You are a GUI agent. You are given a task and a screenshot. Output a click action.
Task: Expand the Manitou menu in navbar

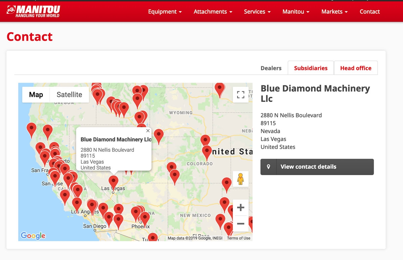point(296,11)
